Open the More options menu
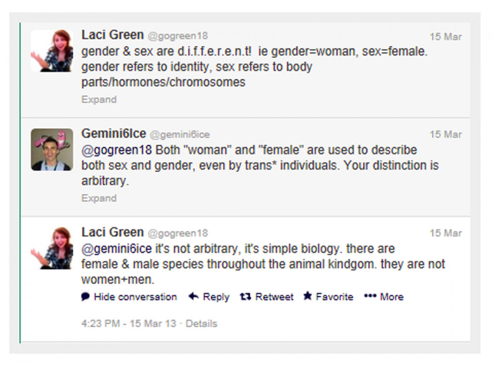This screenshot has width=495, height=366. point(391,297)
